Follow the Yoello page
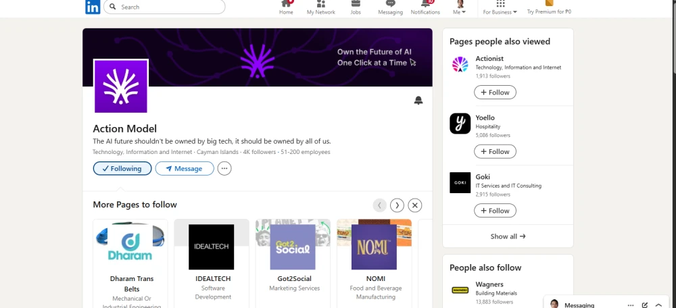 [495, 151]
